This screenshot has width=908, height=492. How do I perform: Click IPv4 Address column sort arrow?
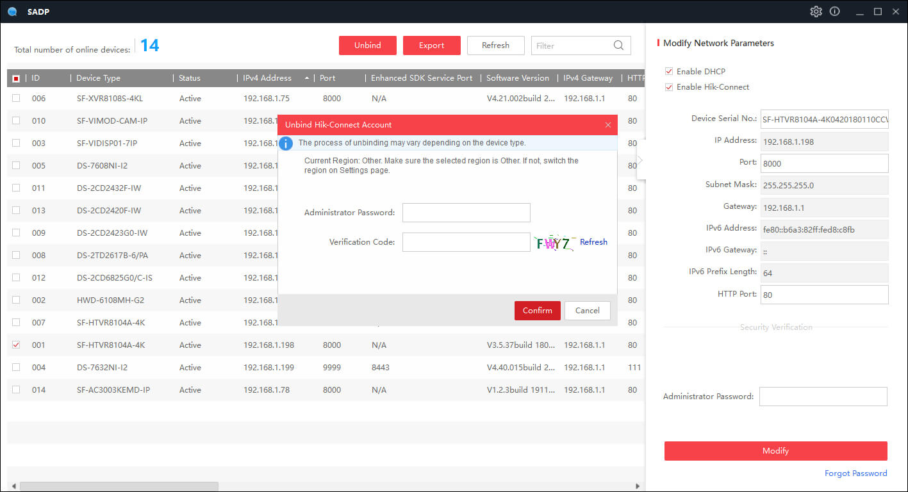307,78
